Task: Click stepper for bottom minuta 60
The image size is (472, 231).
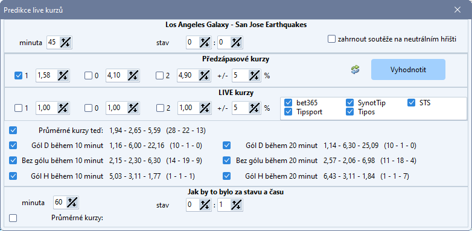Action: (72, 203)
